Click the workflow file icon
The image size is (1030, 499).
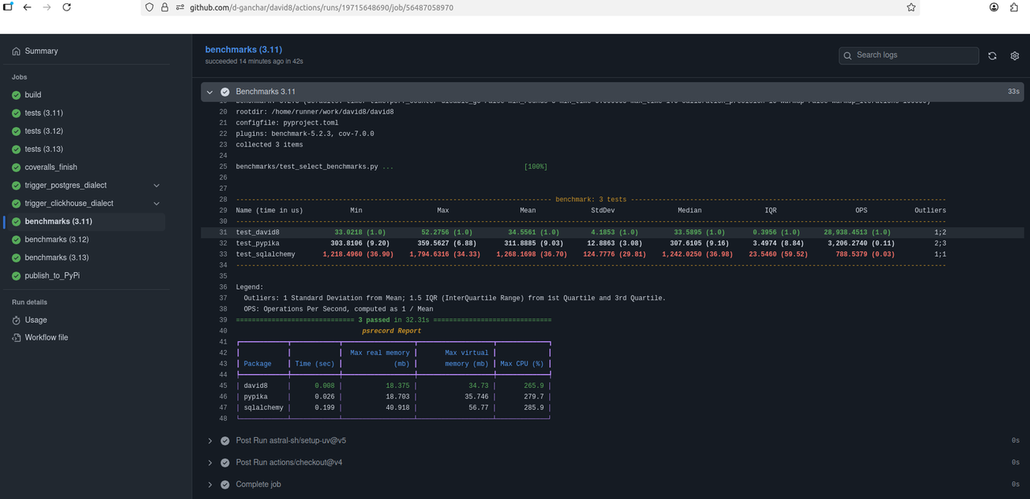point(16,337)
